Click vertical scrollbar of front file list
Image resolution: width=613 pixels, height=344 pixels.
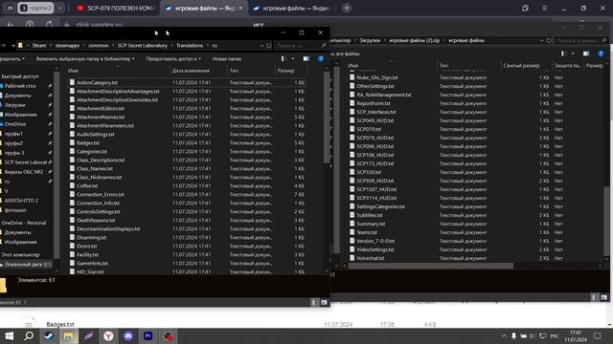tap(327, 117)
